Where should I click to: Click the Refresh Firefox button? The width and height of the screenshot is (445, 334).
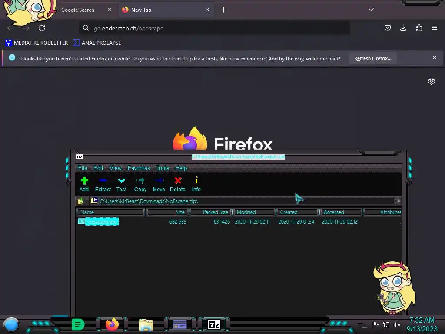click(372, 58)
